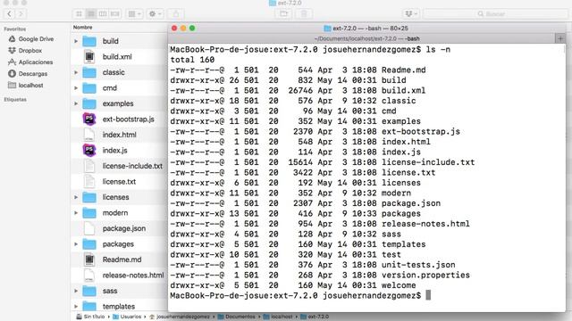Expand the packages folder in Finder

click(x=76, y=244)
